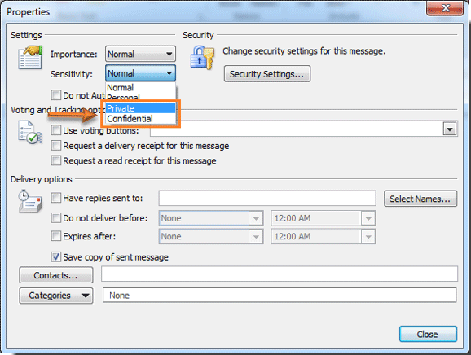Close the Properties dialog with the red X

pyautogui.click(x=446, y=8)
